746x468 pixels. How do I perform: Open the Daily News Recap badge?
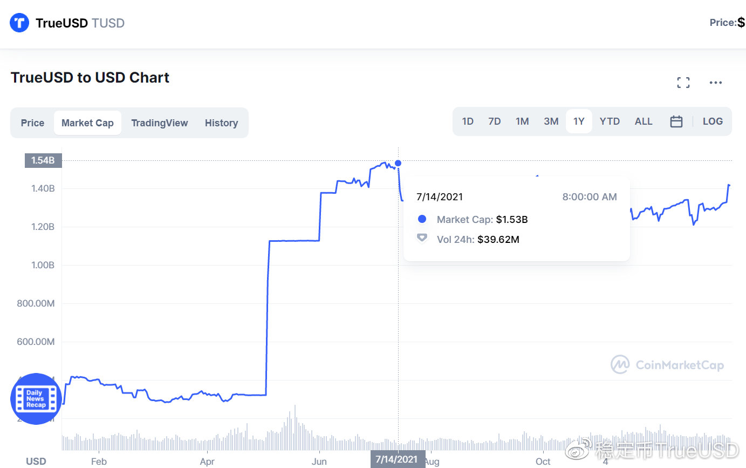pyautogui.click(x=36, y=398)
